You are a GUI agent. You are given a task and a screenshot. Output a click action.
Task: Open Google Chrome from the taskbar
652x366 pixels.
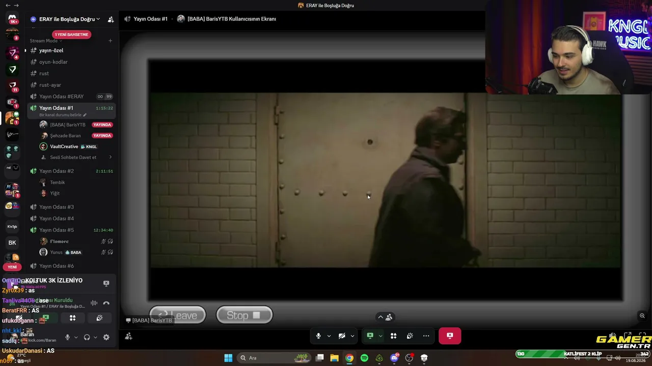[349, 358]
